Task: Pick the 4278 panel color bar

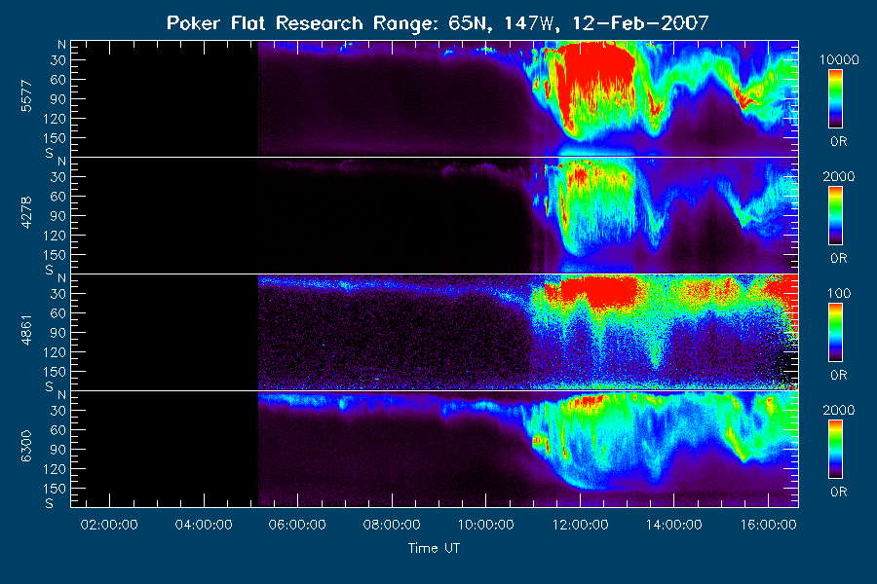Action: [836, 216]
